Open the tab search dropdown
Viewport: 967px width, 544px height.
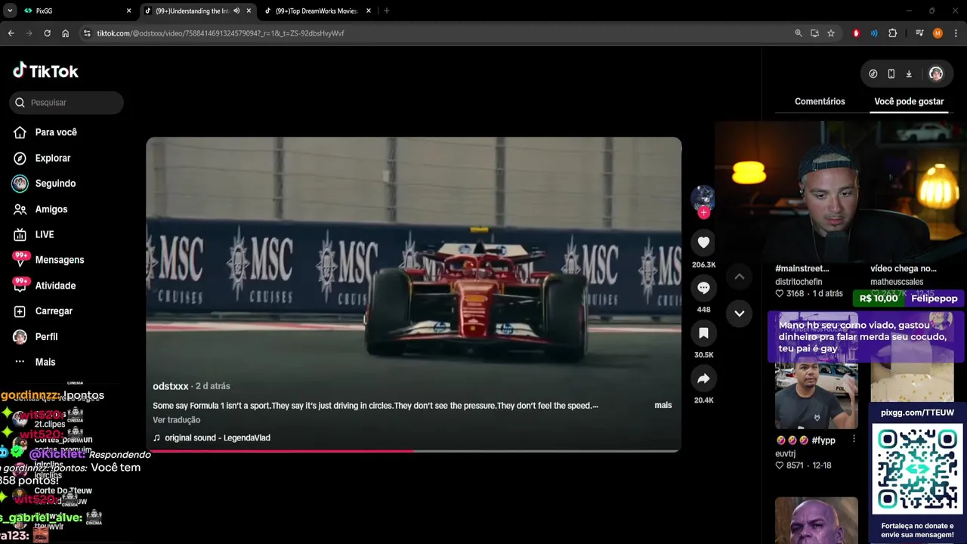coord(10,11)
